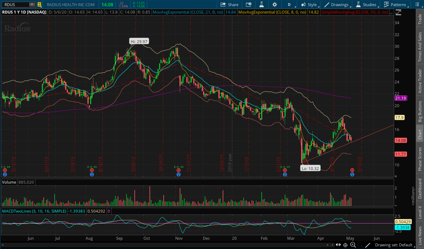424x249 pixels.
Task: Click the Lo: 10.32 price bubble
Action: tap(310, 168)
